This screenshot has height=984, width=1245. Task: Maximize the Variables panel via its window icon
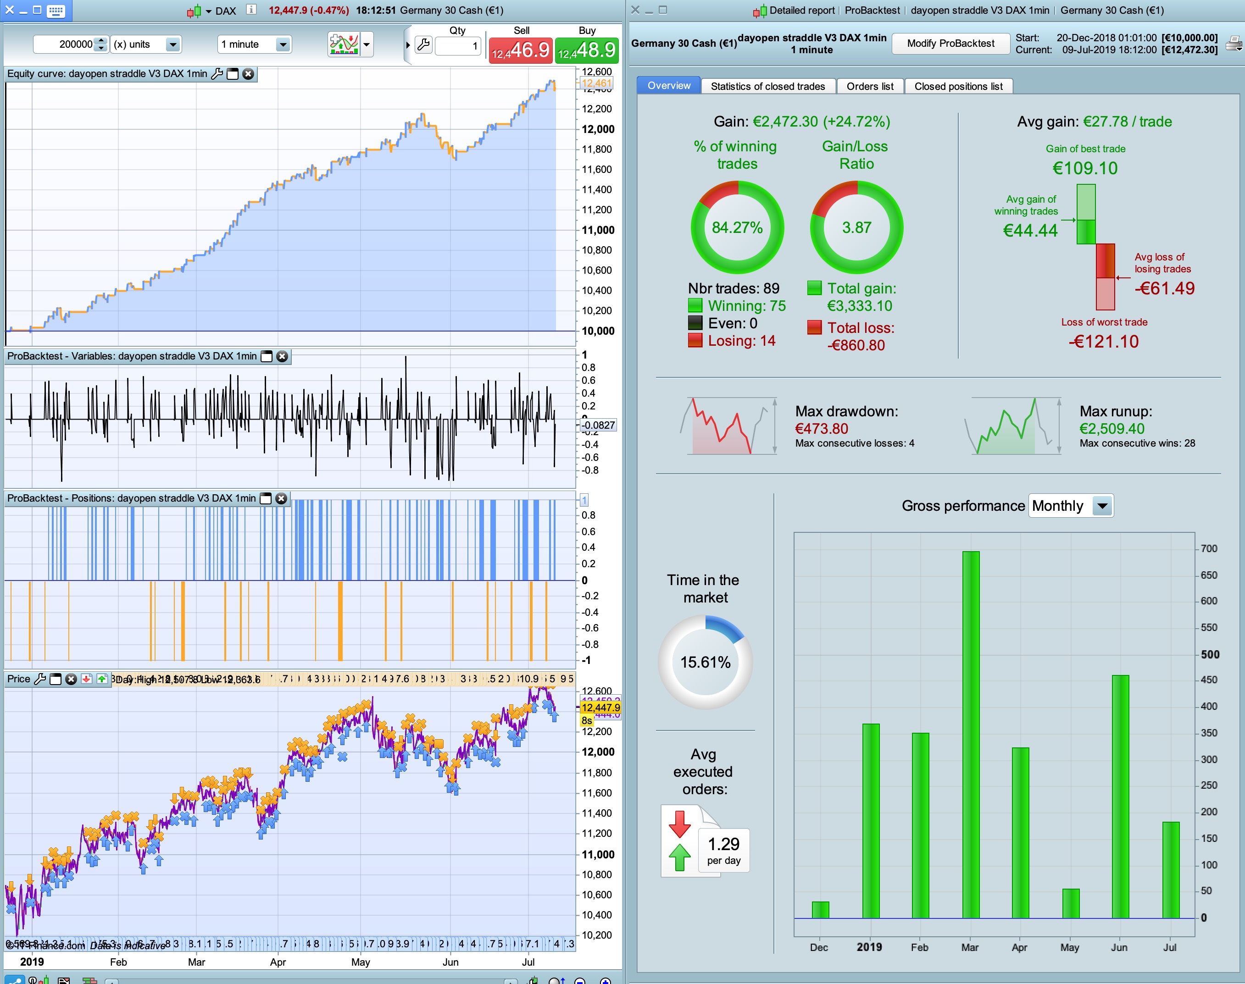pyautogui.click(x=266, y=356)
